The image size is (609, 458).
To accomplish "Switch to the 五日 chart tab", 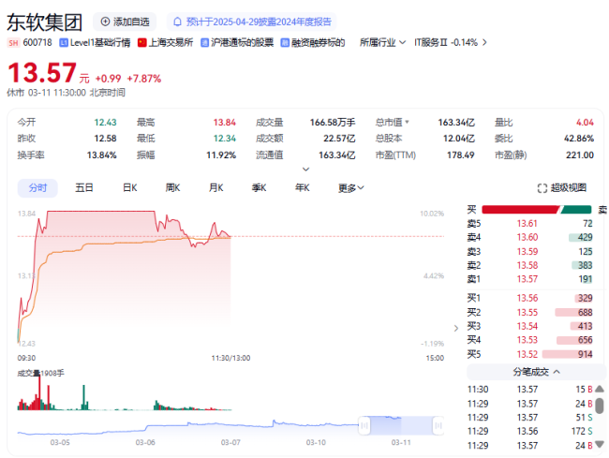I will point(84,188).
